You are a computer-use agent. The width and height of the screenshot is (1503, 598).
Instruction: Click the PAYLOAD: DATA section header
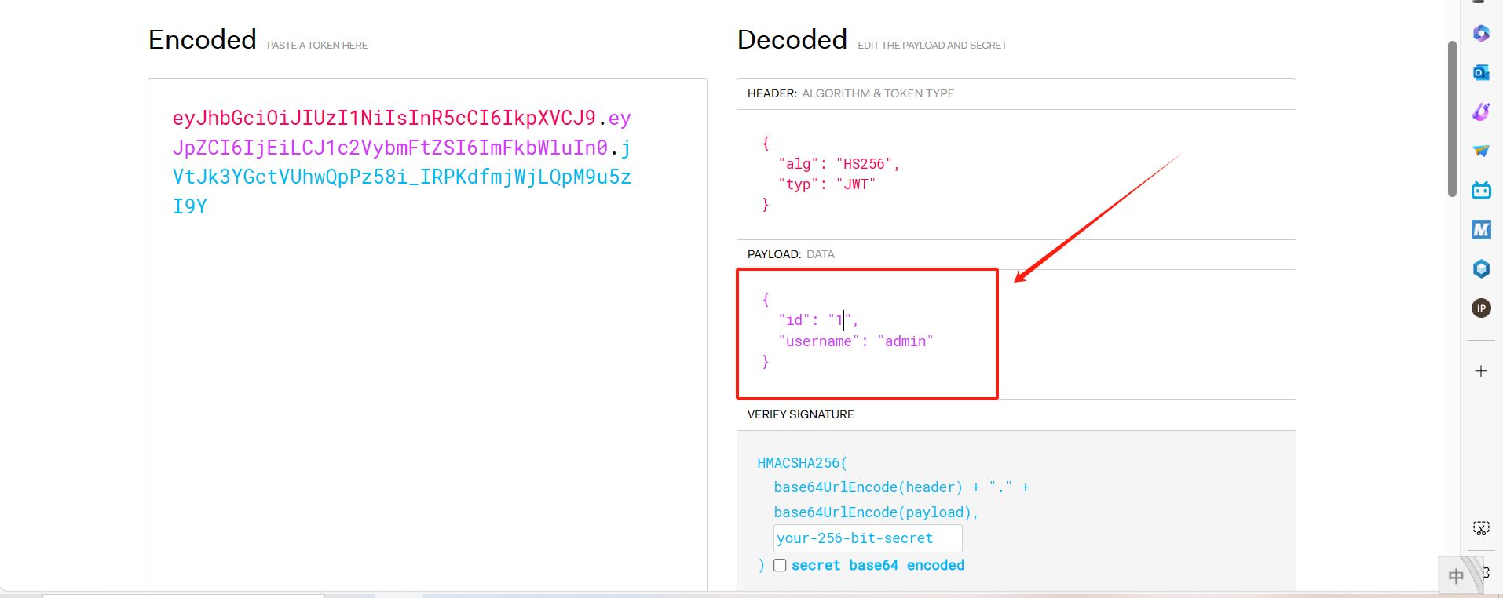(x=791, y=254)
